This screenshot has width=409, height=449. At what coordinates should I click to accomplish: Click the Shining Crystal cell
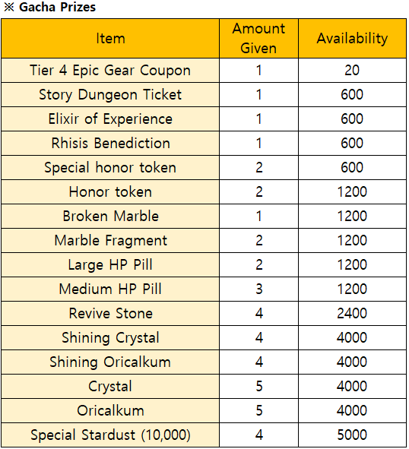[110, 337]
